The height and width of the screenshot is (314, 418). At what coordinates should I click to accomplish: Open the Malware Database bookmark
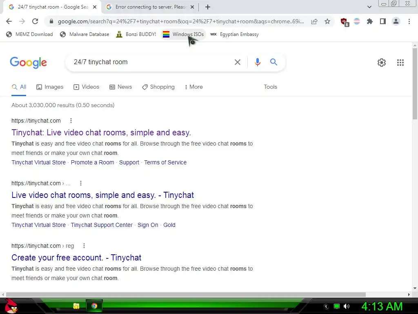point(85,34)
